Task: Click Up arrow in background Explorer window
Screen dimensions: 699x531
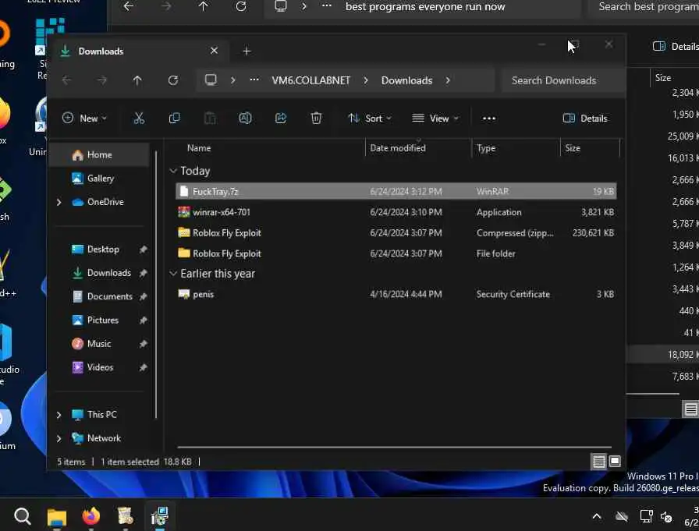Action: (204, 6)
